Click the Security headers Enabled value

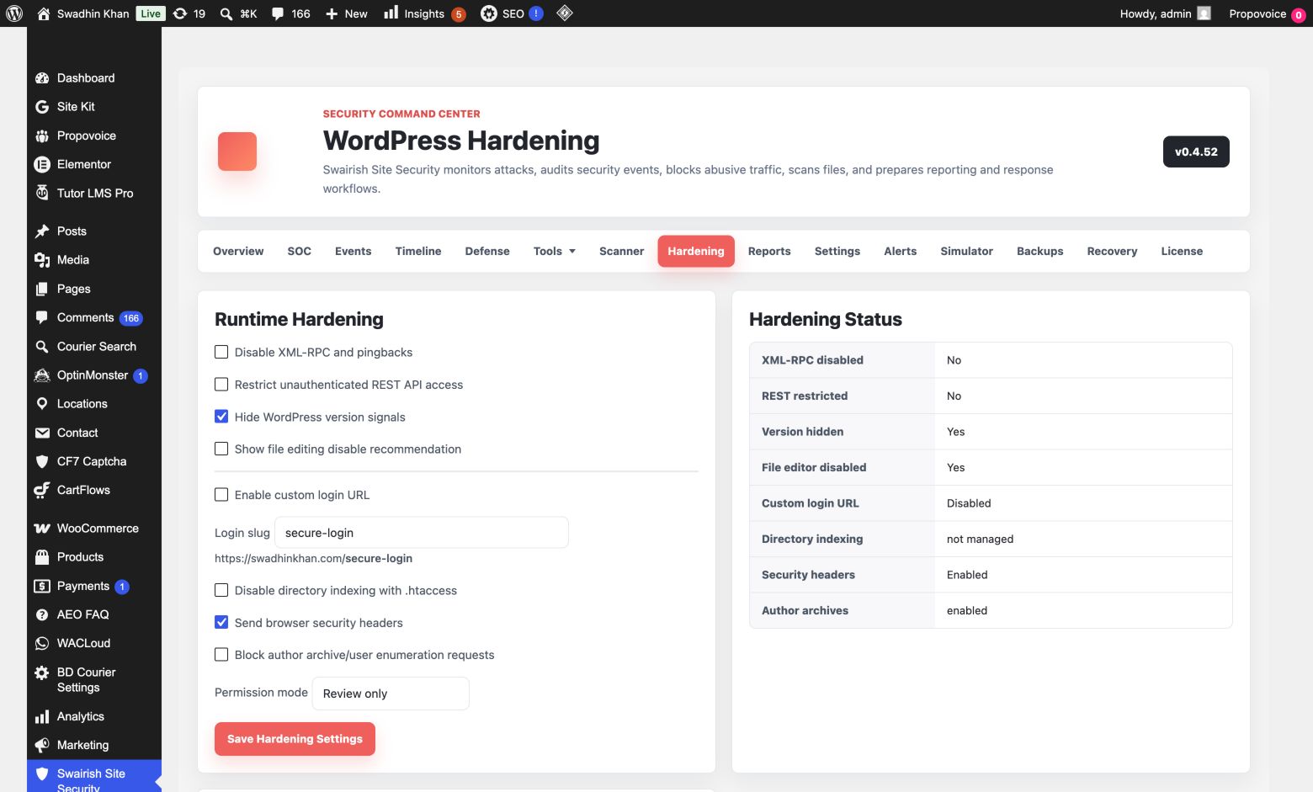(x=967, y=575)
